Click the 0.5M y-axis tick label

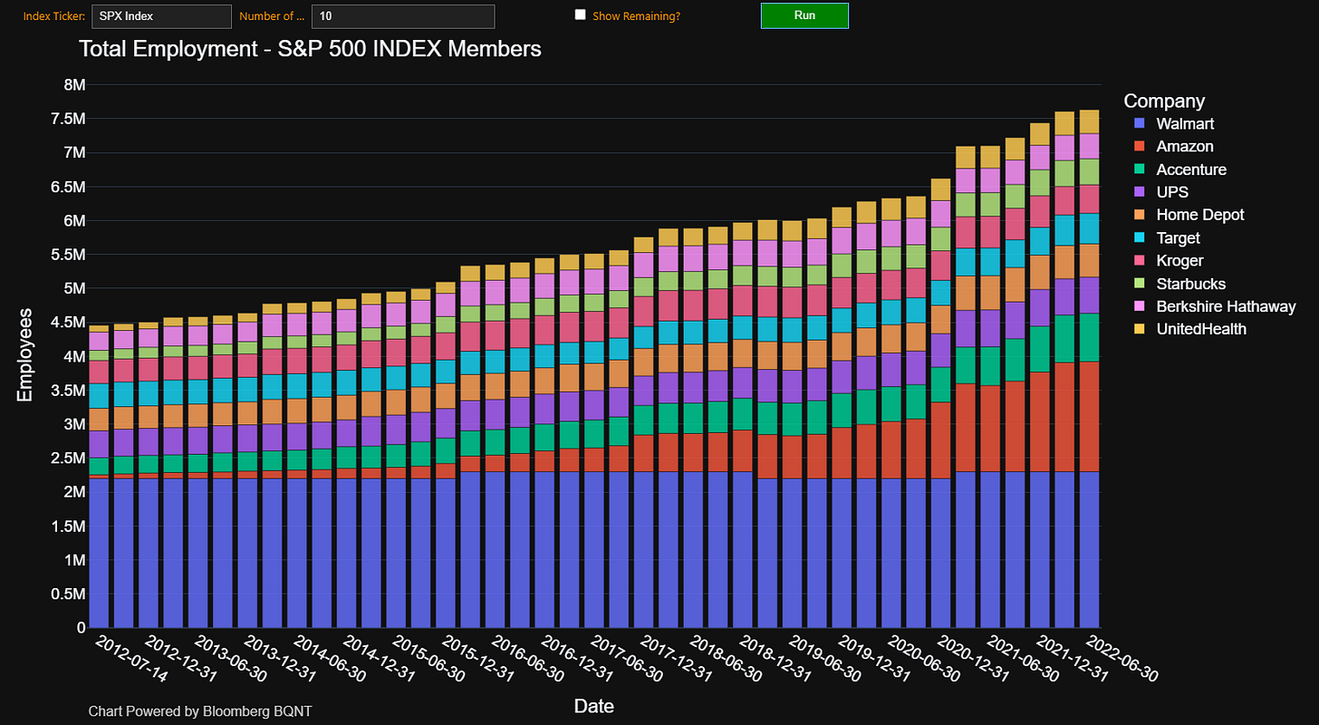pos(68,594)
